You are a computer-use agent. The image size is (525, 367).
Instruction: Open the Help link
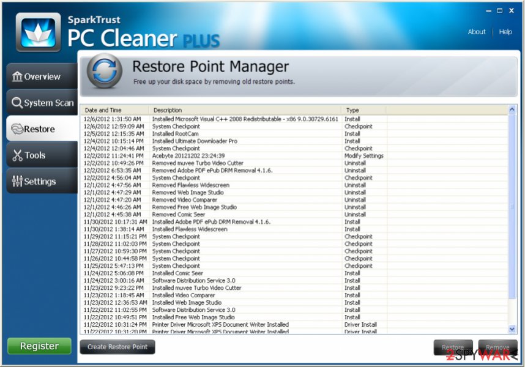(505, 32)
